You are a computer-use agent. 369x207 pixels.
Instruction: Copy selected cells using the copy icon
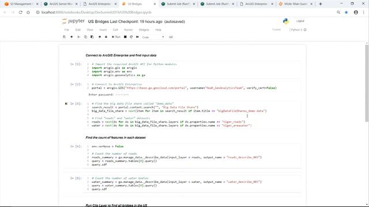click(x=85, y=37)
